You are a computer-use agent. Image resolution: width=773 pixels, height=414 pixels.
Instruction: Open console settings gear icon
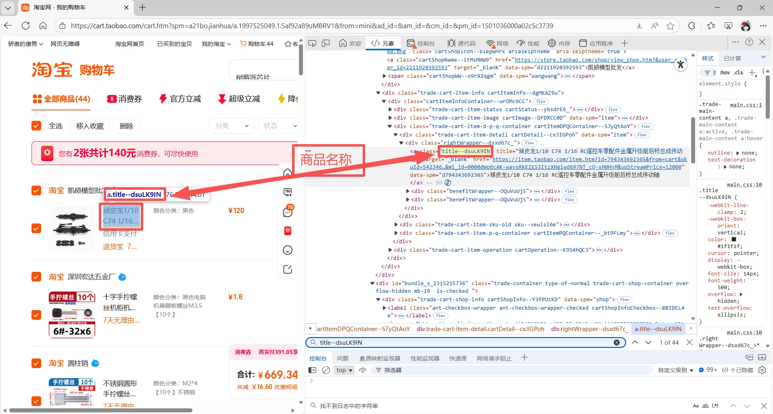coord(762,370)
